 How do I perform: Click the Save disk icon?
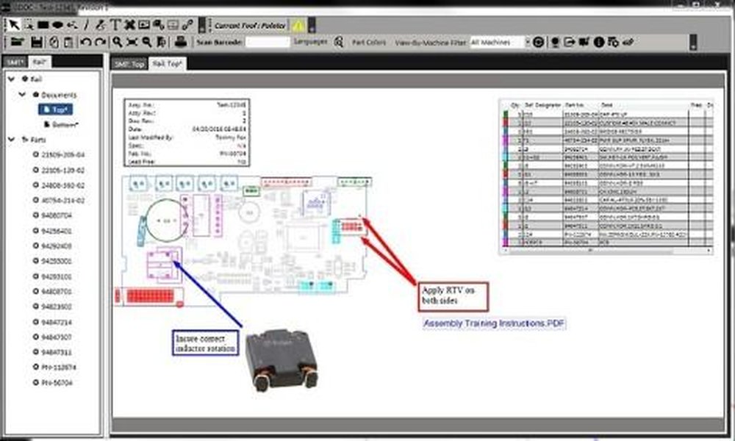[x=35, y=43]
